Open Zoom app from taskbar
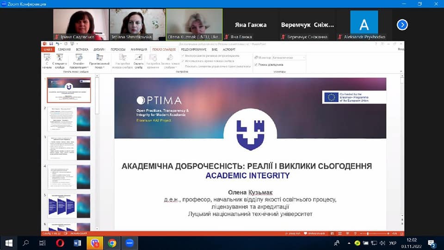The width and height of the screenshot is (444, 250). pyautogui.click(x=129, y=243)
